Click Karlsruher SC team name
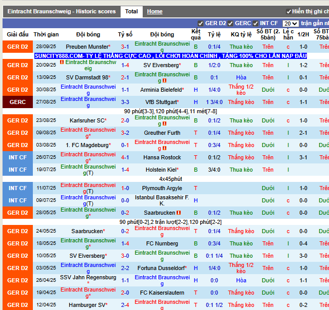329x310 pixels. click(x=88, y=120)
